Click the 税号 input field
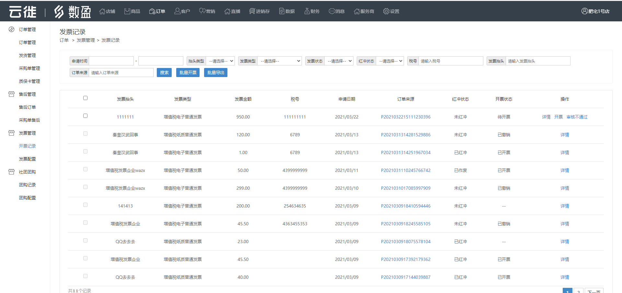Viewport: 622px width, 293px height. click(x=451, y=61)
